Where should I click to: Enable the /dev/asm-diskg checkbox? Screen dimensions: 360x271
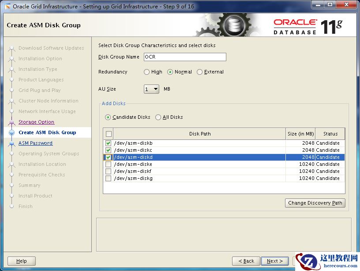click(x=109, y=179)
